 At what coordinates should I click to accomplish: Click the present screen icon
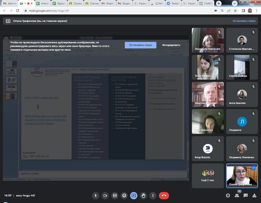[x=134, y=196]
